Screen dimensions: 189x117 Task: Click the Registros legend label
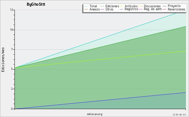coord(131,9)
